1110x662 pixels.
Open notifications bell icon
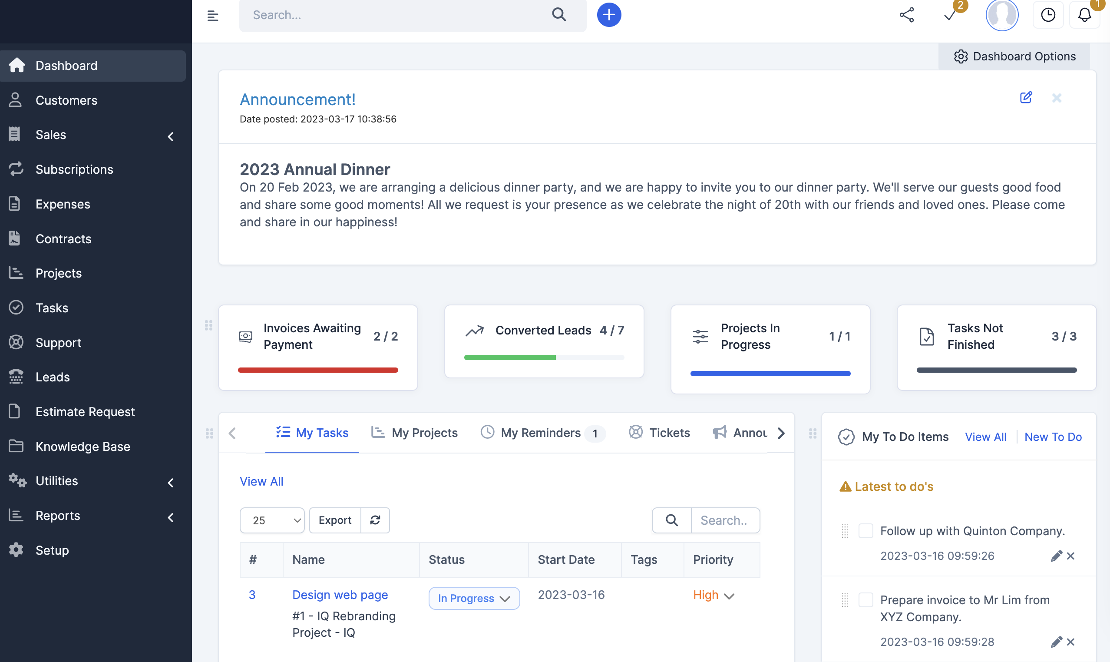(x=1084, y=15)
